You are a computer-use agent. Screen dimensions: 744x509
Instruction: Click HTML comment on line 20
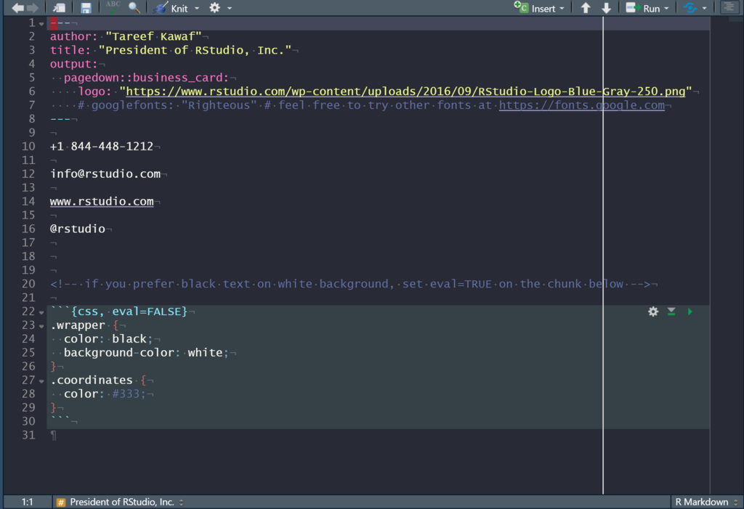350,284
